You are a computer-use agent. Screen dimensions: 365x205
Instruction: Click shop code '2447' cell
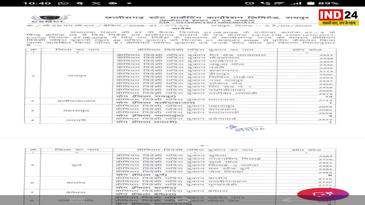[x=326, y=81]
